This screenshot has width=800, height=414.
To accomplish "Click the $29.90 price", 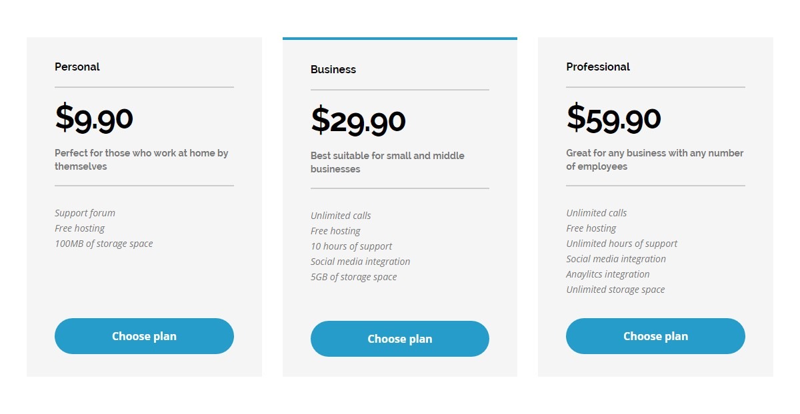I will 358,120.
